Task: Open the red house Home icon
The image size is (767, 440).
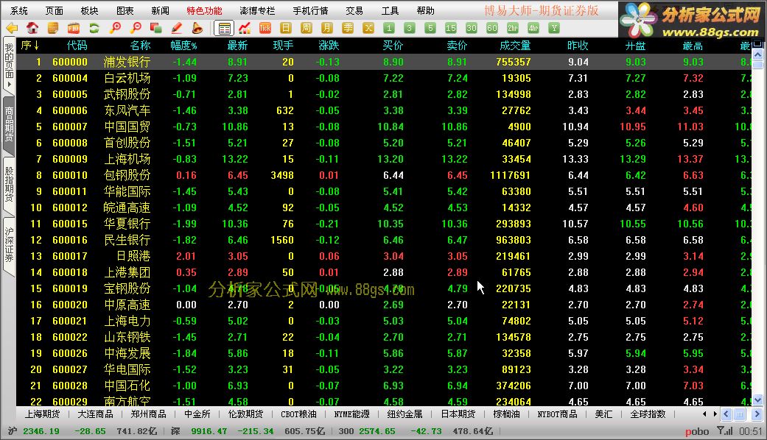Action: 32,28
